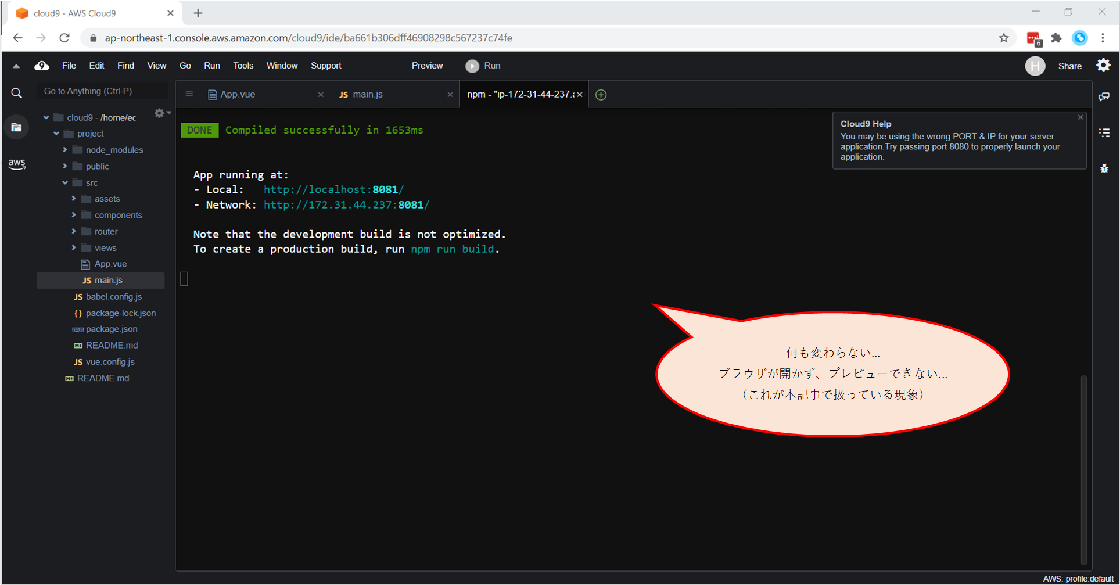The image size is (1120, 585).
Task: Click AWS profile:default in status bar
Action: (1078, 579)
